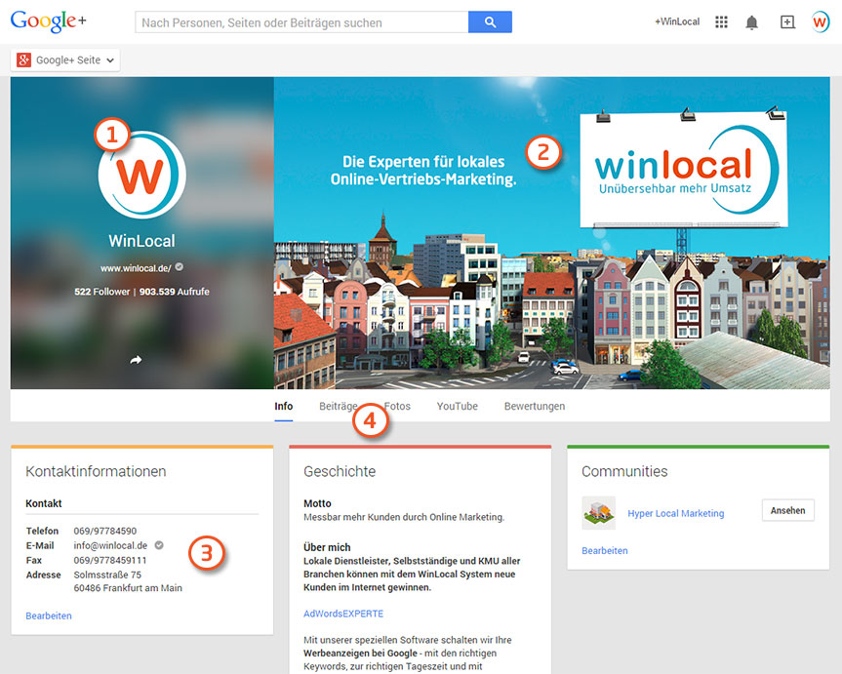This screenshot has width=842, height=674.
Task: Click Bearbeiten under Kontaktinformationen
Action: click(49, 615)
